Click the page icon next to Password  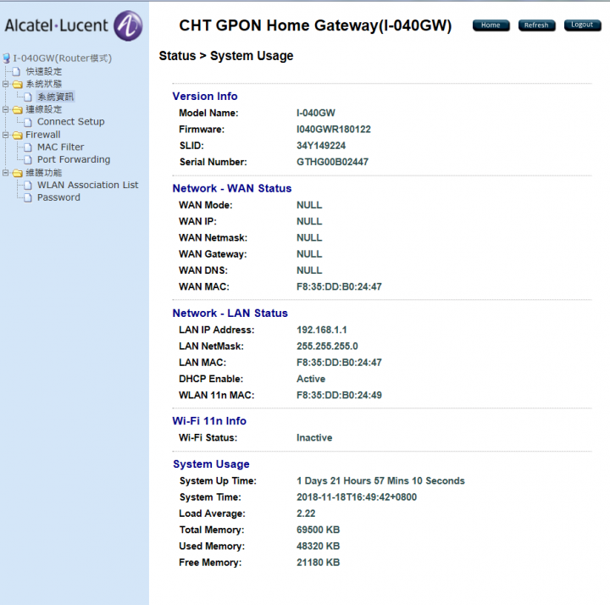coord(28,197)
